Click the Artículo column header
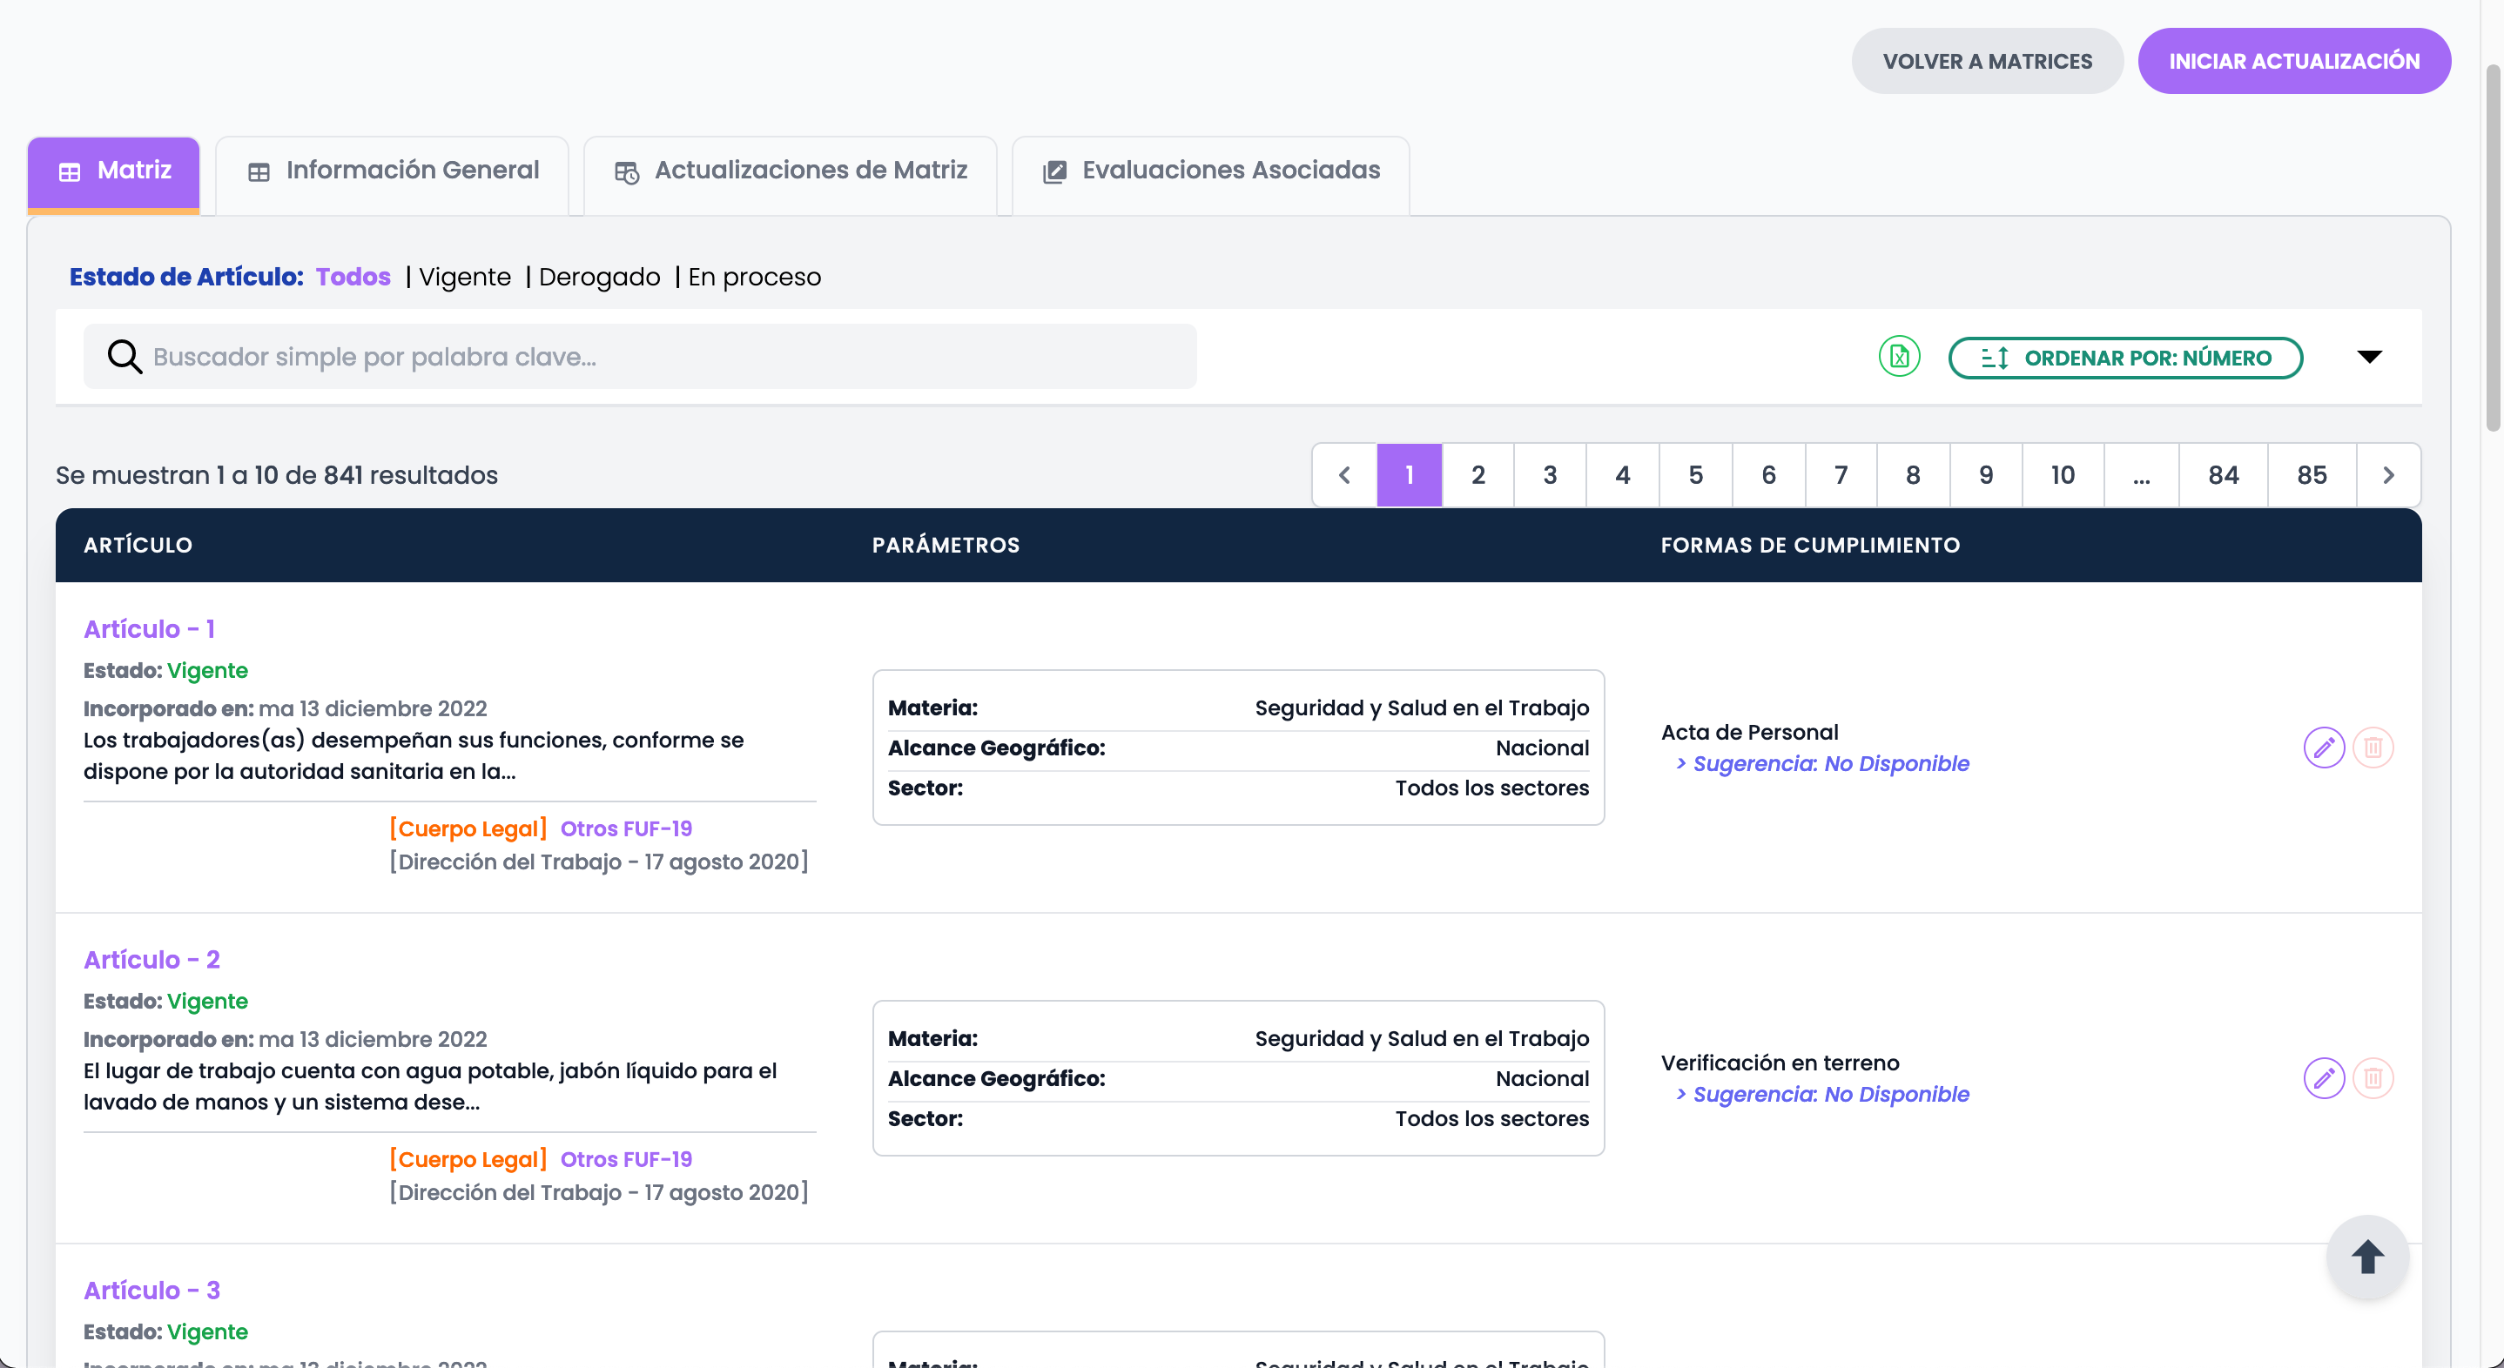Viewport: 2504px width, 1368px height. tap(138, 545)
